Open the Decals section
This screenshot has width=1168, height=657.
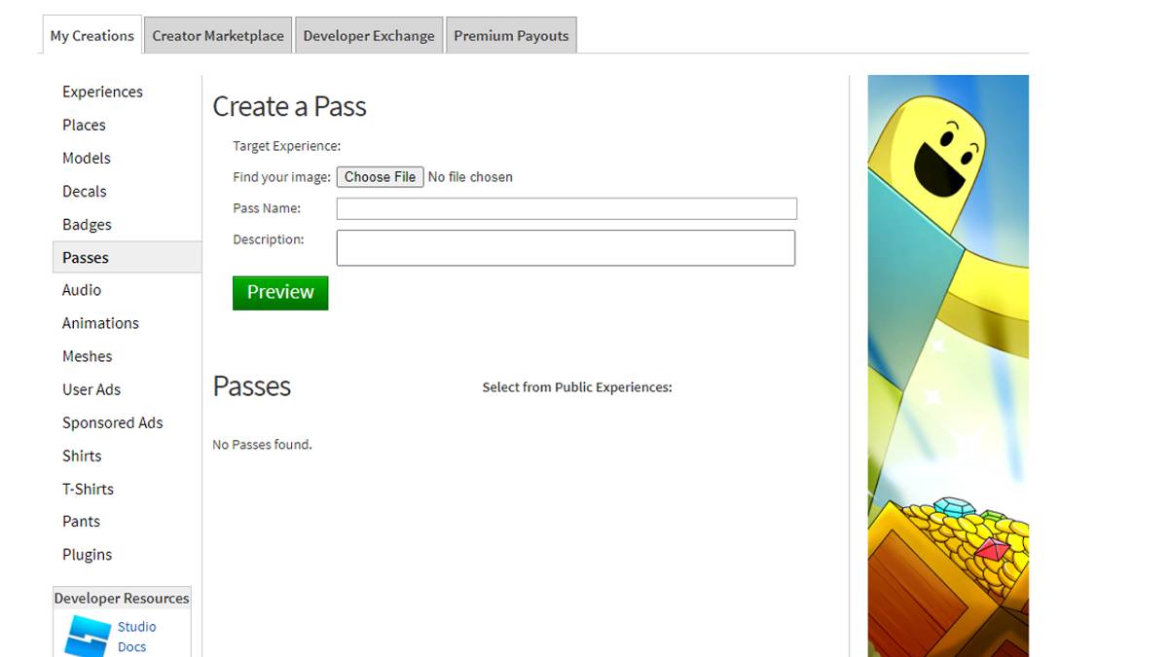coord(84,191)
